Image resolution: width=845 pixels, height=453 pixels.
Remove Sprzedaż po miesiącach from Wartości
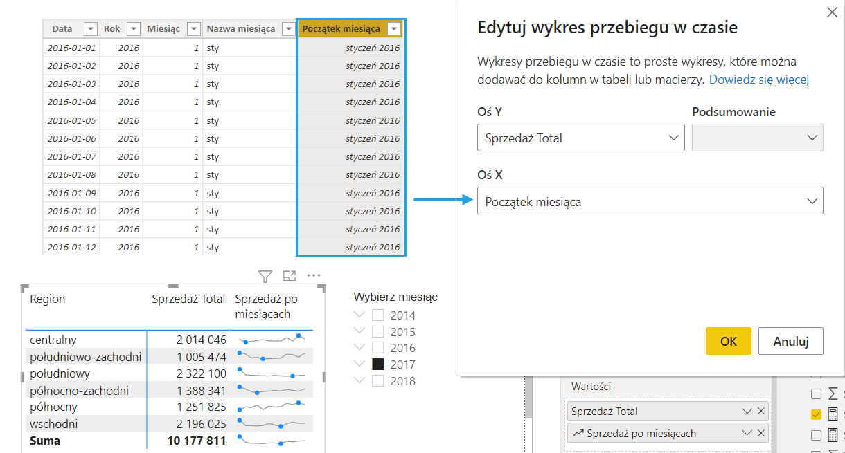761,433
